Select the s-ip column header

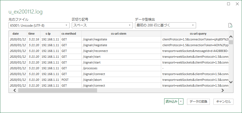(50, 34)
